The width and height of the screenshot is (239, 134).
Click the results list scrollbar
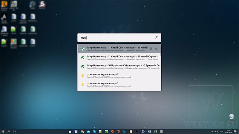pos(161,51)
